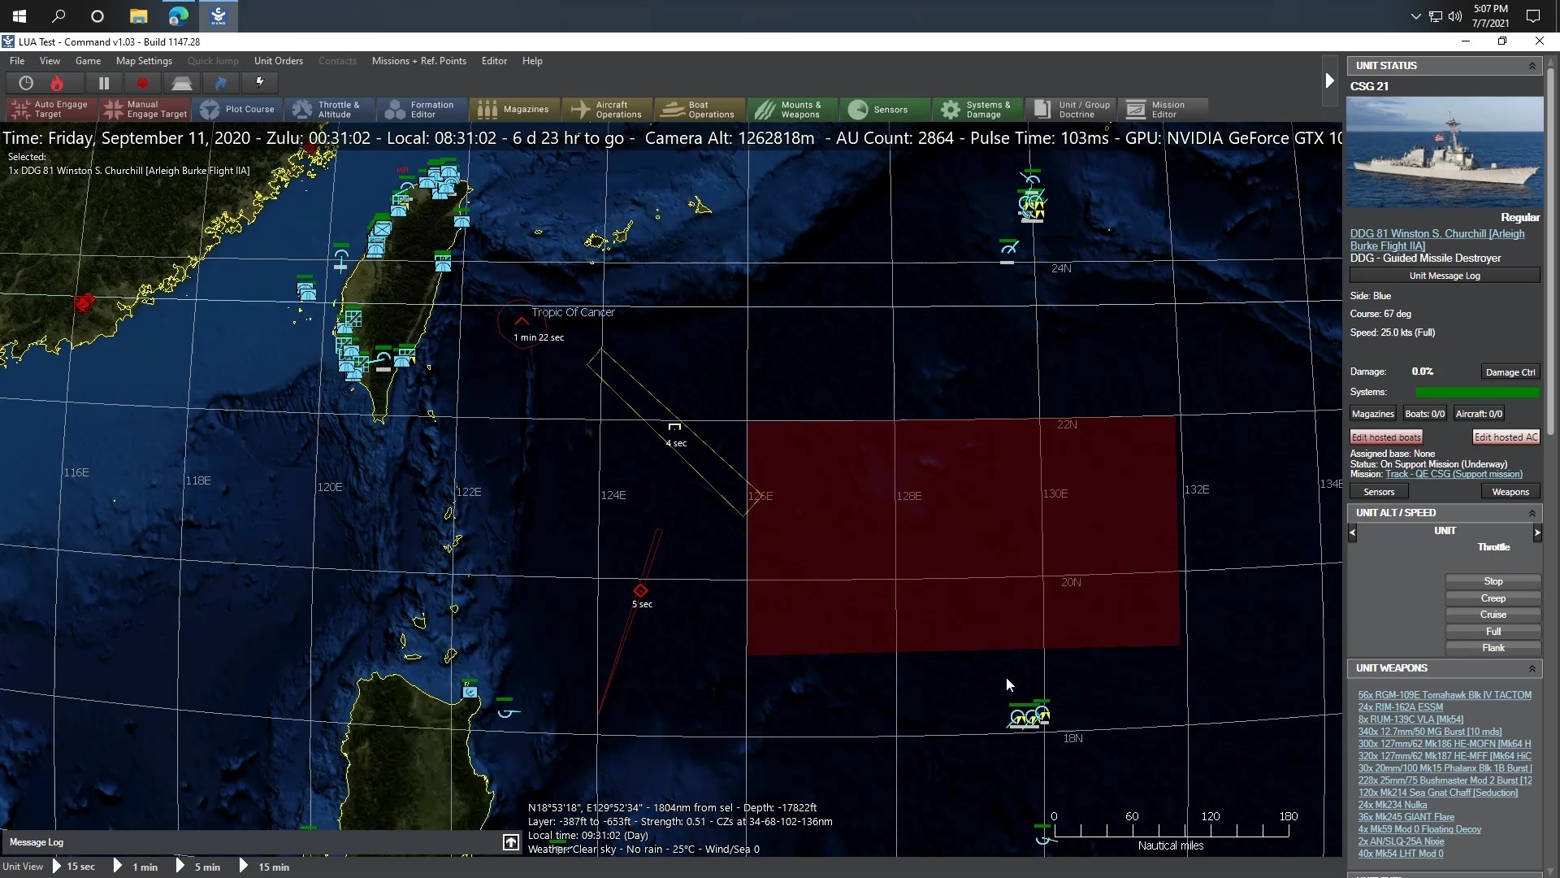Set time compression to 1 min
This screenshot has width=1560, height=878.
point(136,867)
